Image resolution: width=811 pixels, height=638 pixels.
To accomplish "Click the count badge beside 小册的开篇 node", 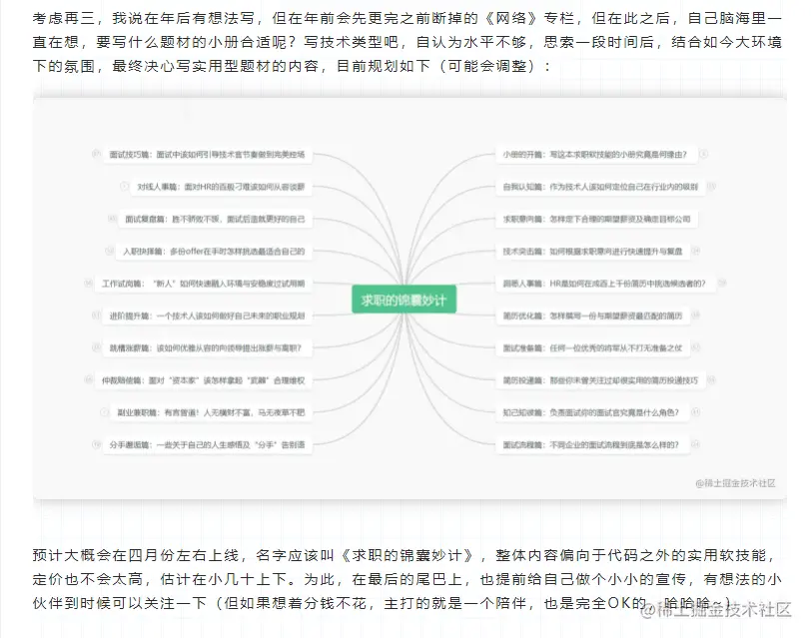I will coord(704,154).
